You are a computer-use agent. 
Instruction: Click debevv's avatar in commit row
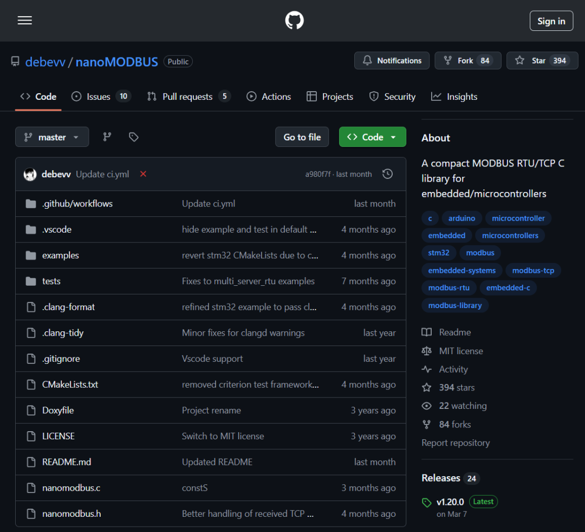[30, 174]
